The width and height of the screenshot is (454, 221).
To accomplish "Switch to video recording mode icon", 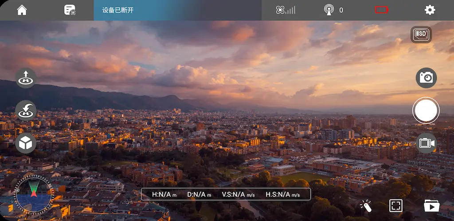I will tap(426, 143).
